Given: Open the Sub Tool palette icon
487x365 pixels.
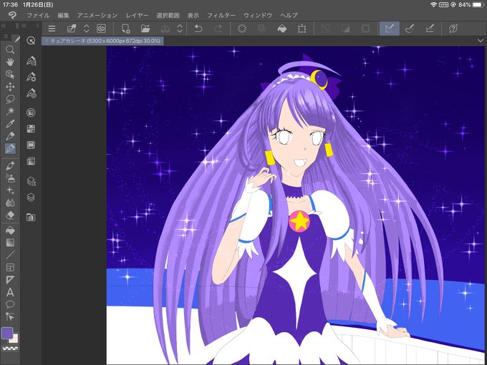Looking at the screenshot, I should click(31, 61).
